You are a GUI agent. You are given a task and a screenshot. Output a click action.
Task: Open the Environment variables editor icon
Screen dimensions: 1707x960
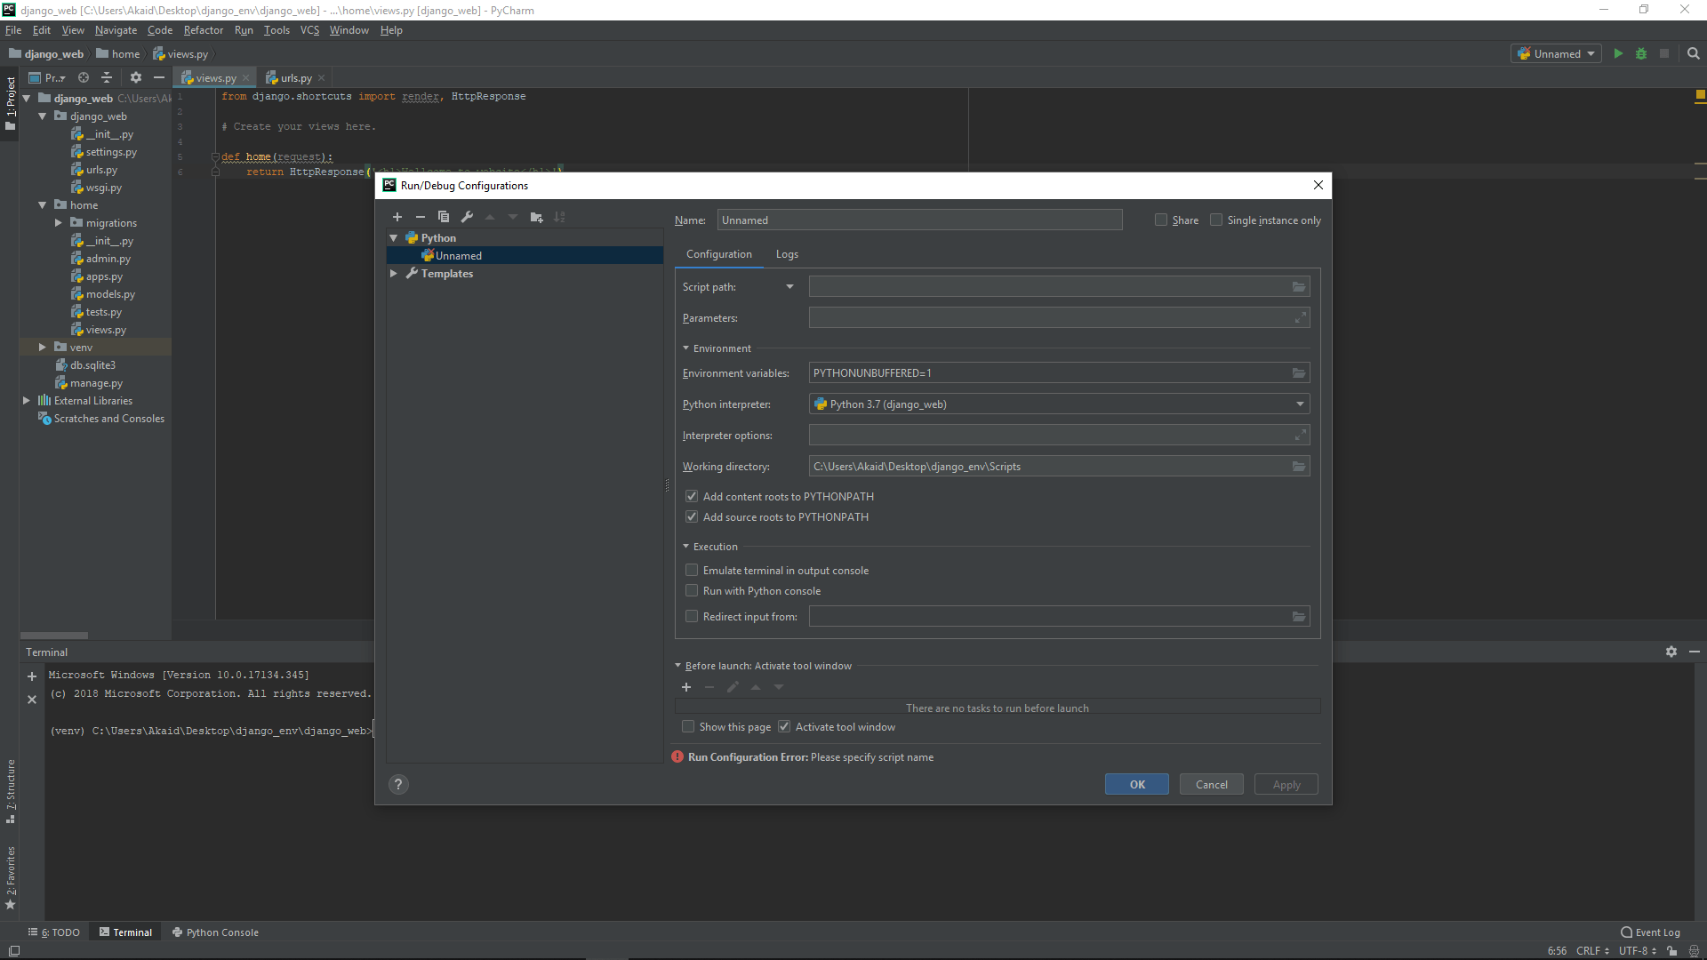point(1299,373)
